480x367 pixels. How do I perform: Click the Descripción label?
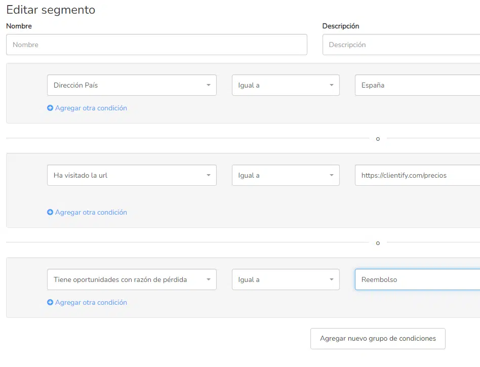[x=341, y=26]
